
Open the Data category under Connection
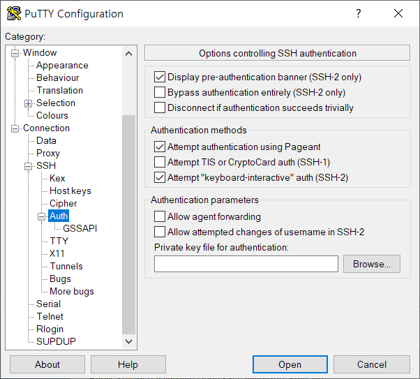(x=46, y=141)
